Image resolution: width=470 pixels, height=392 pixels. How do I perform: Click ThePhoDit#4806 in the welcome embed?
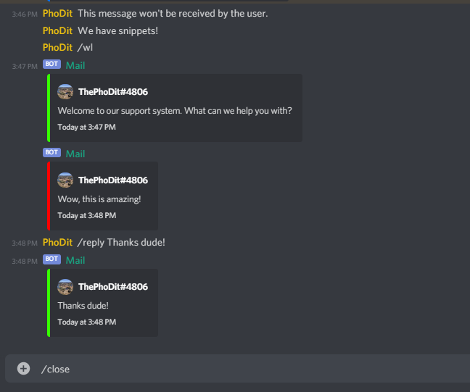113,91
